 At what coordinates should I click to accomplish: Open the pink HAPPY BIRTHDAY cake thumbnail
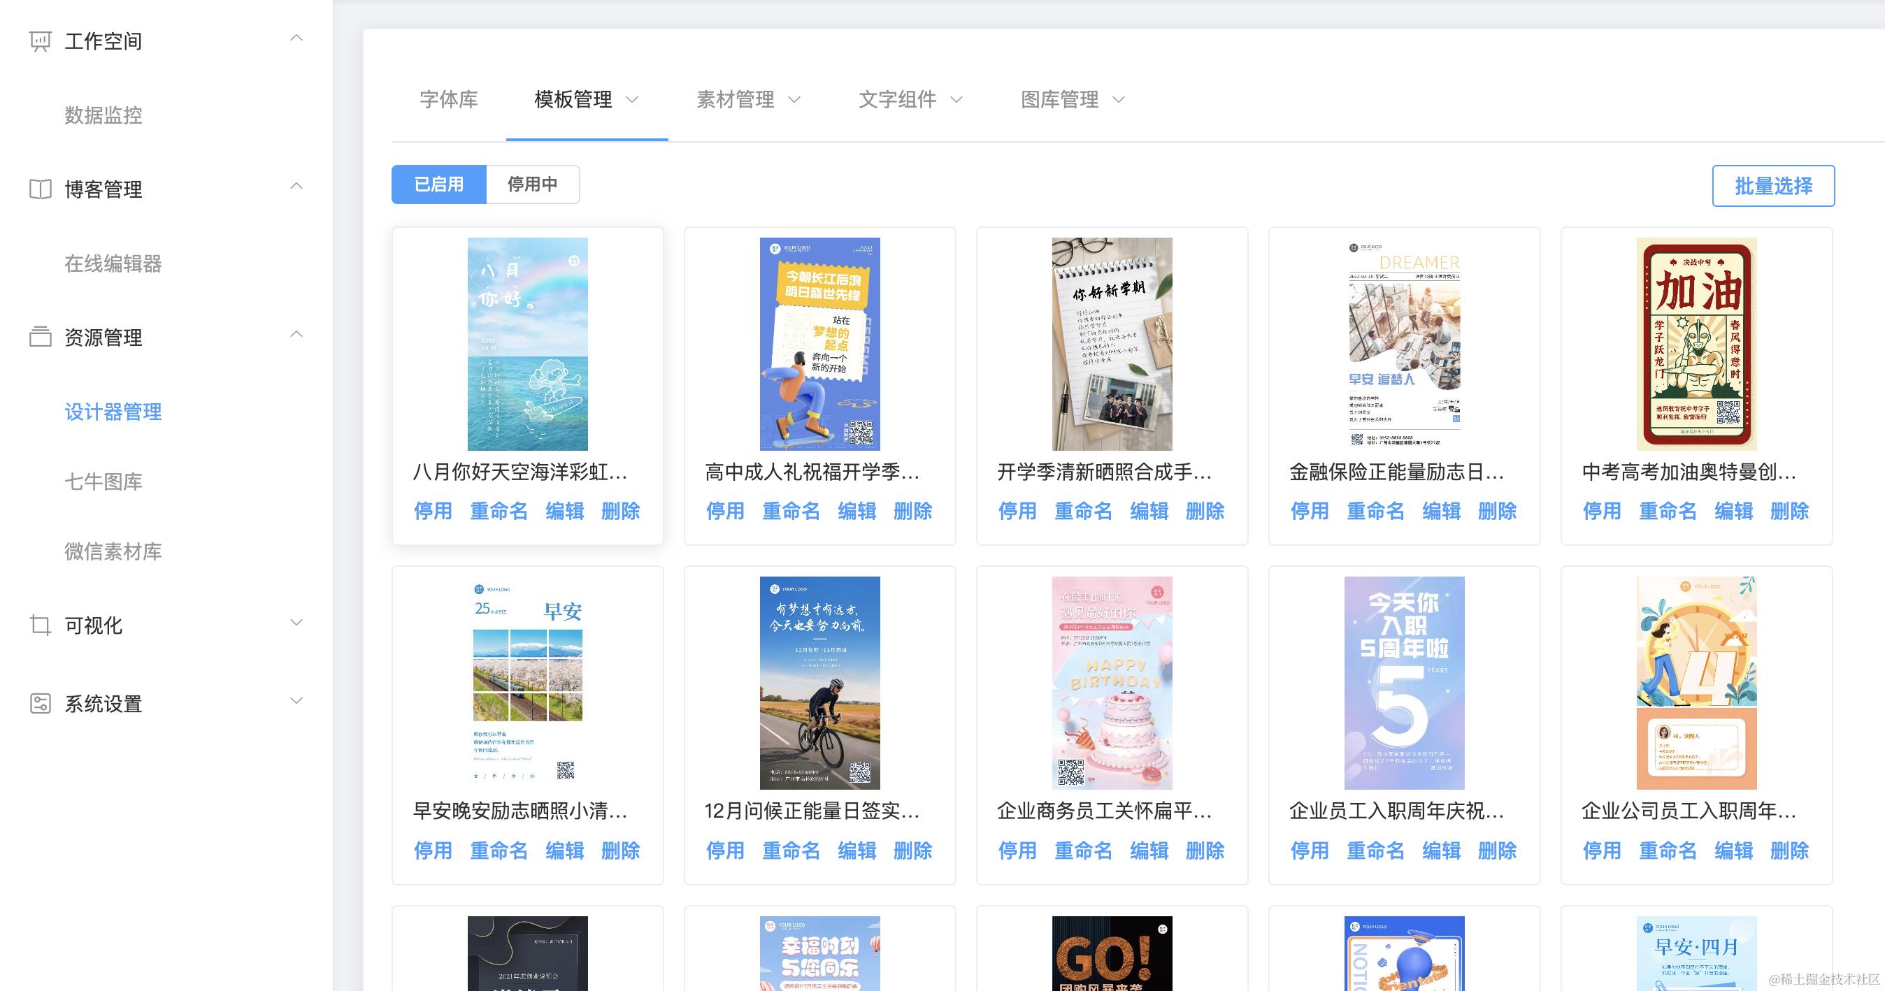pyautogui.click(x=1112, y=682)
